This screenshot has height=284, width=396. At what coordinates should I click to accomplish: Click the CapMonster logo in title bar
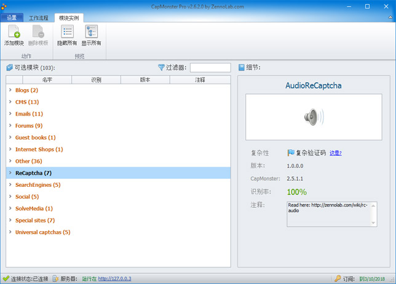click(4, 6)
